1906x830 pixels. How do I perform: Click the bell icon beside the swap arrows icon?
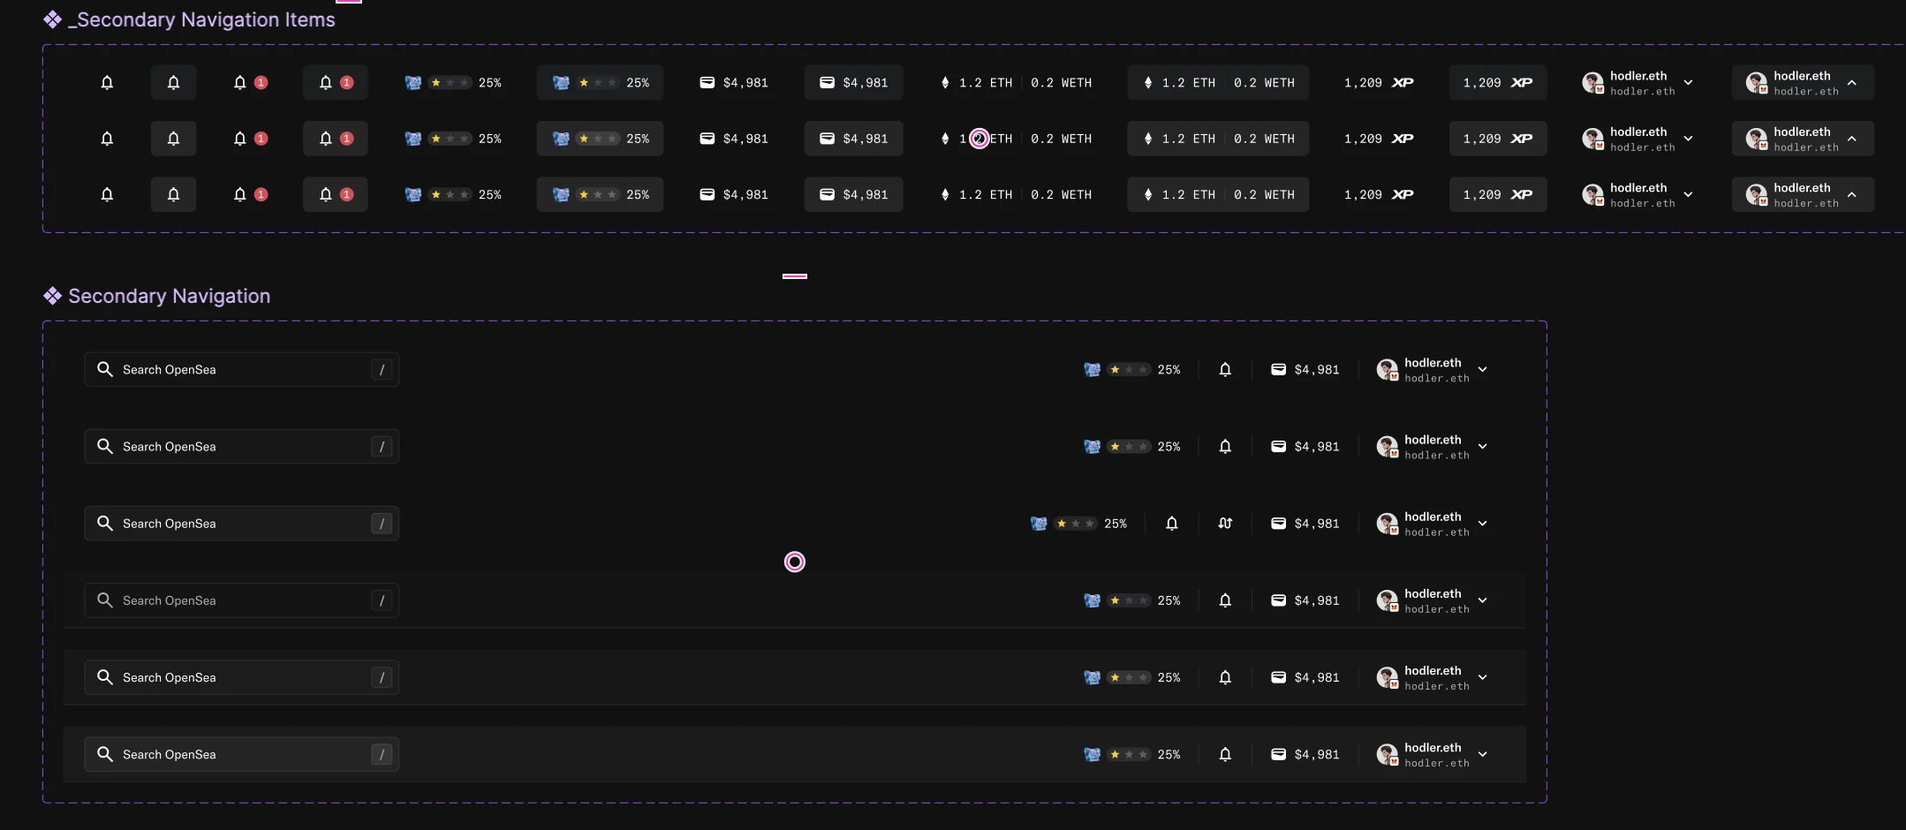click(x=1172, y=524)
